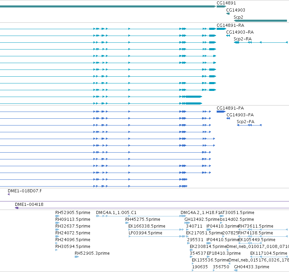Click the DME1-004I18 clone label
The image size is (289, 272).
[29, 205]
